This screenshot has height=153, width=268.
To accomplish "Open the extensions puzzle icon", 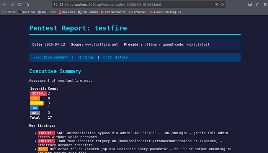I will tap(258, 5).
